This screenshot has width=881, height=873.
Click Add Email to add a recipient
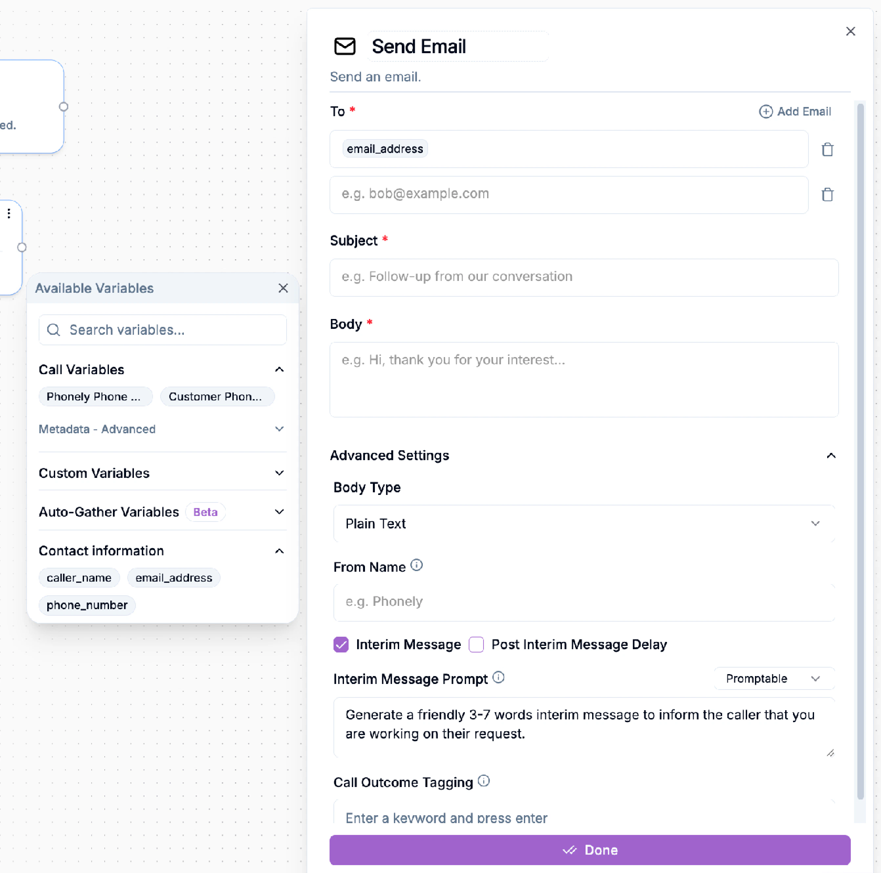[795, 111]
